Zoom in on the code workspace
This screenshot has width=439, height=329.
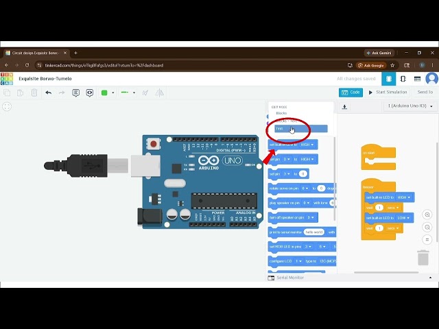427,215
